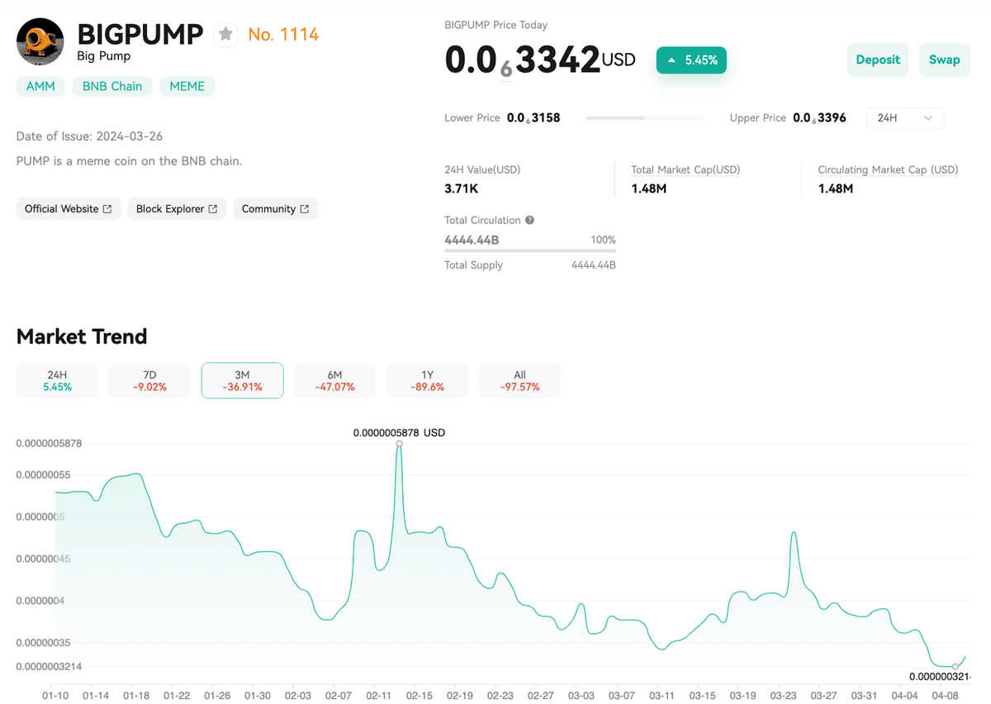Viewport: 991px width, 704px height.
Task: Click the No. 1114 ranking label
Action: 283,34
